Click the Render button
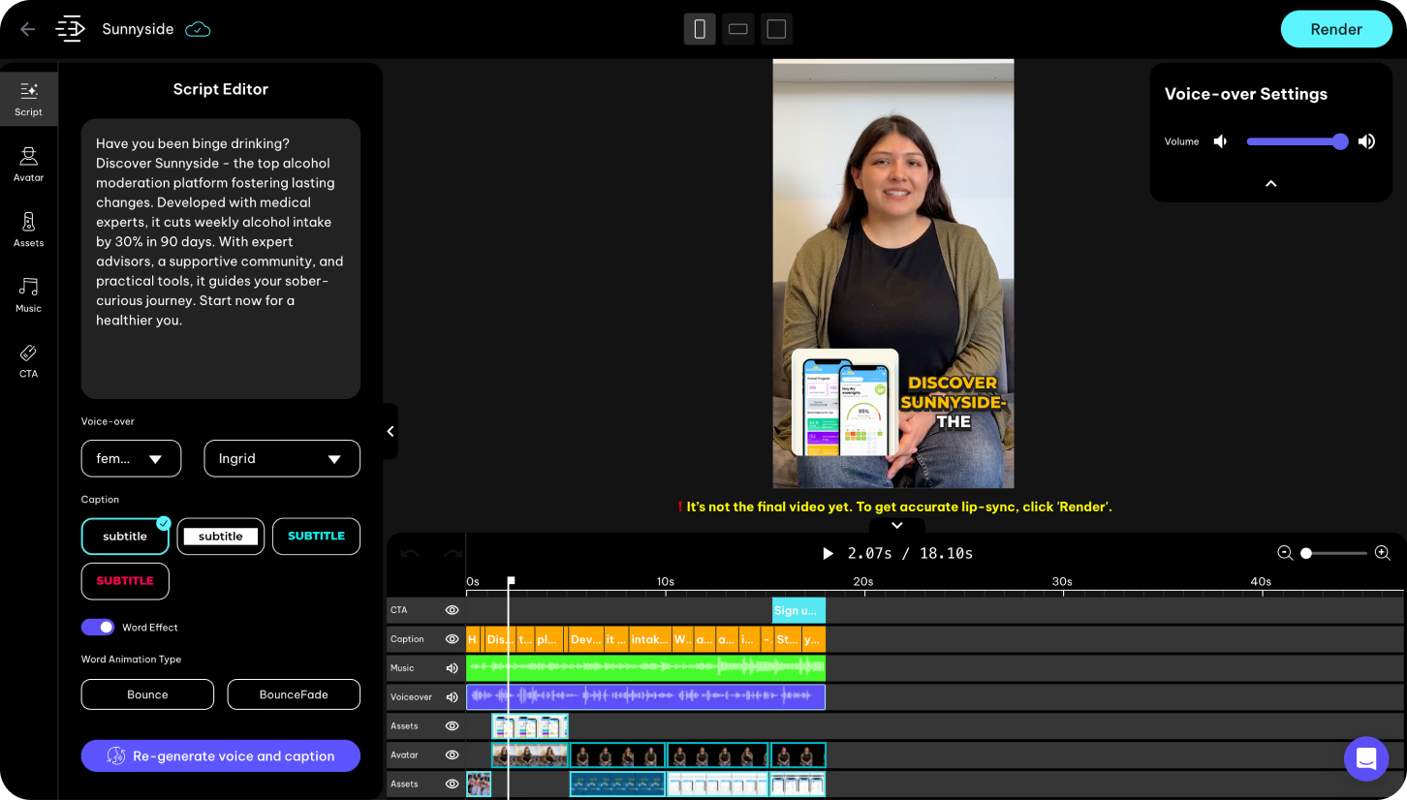Image resolution: width=1407 pixels, height=800 pixels. 1336,29
